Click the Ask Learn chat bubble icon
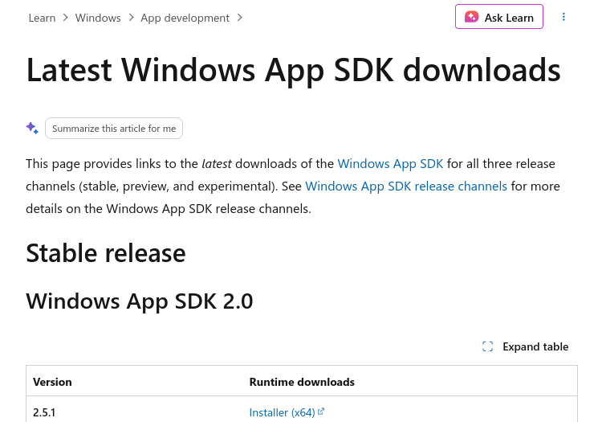Image resolution: width=598 pixels, height=422 pixels. click(471, 17)
